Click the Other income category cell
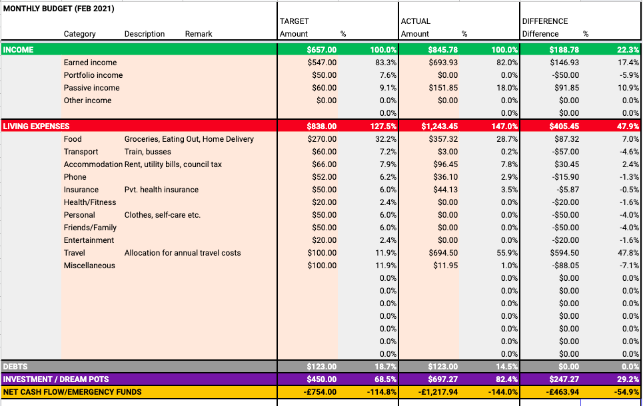The height and width of the screenshot is (406, 643). pyautogui.click(x=87, y=101)
